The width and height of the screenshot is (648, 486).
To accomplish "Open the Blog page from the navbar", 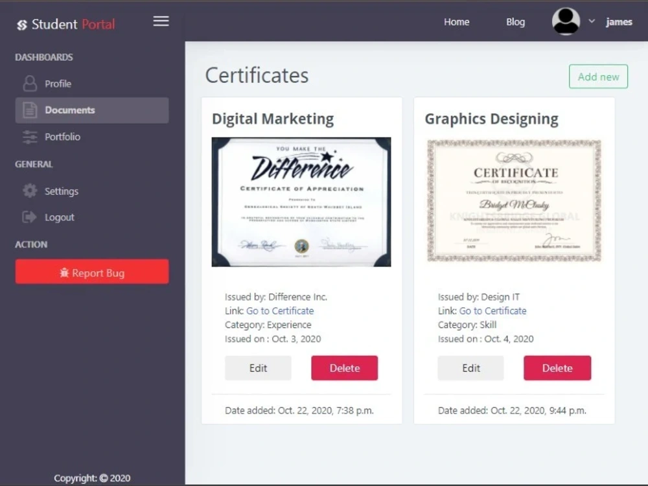I will (515, 21).
